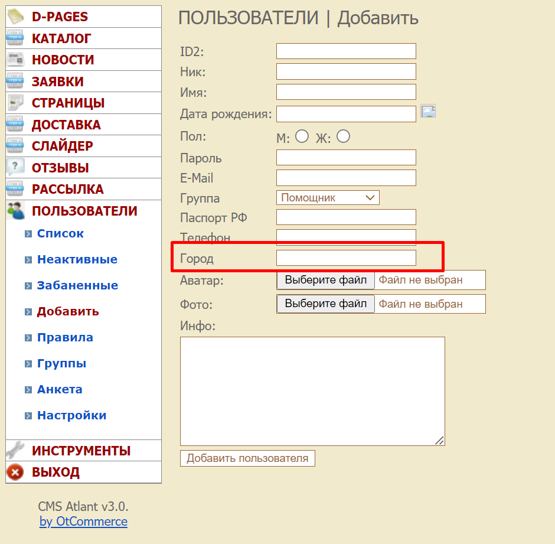Select the Ж gender radio button
This screenshot has width=555, height=544.
pyautogui.click(x=344, y=136)
